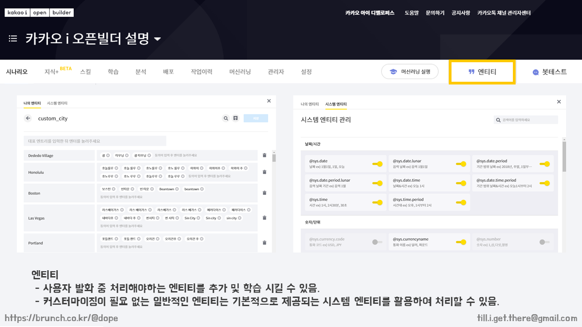Delete the Honolulu entry
582x327 pixels.
[265, 172]
